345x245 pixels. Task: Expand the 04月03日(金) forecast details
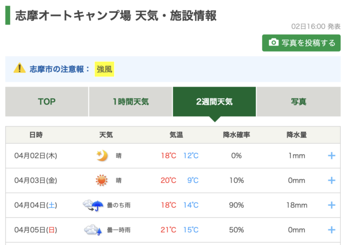click(x=332, y=180)
